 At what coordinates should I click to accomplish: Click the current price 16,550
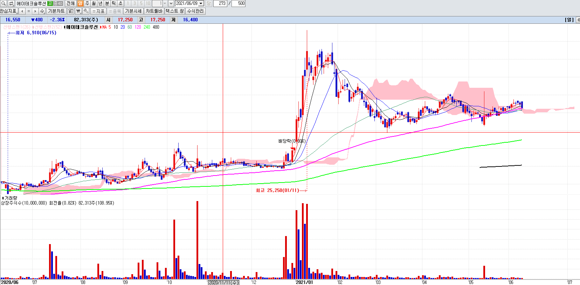(x=13, y=20)
